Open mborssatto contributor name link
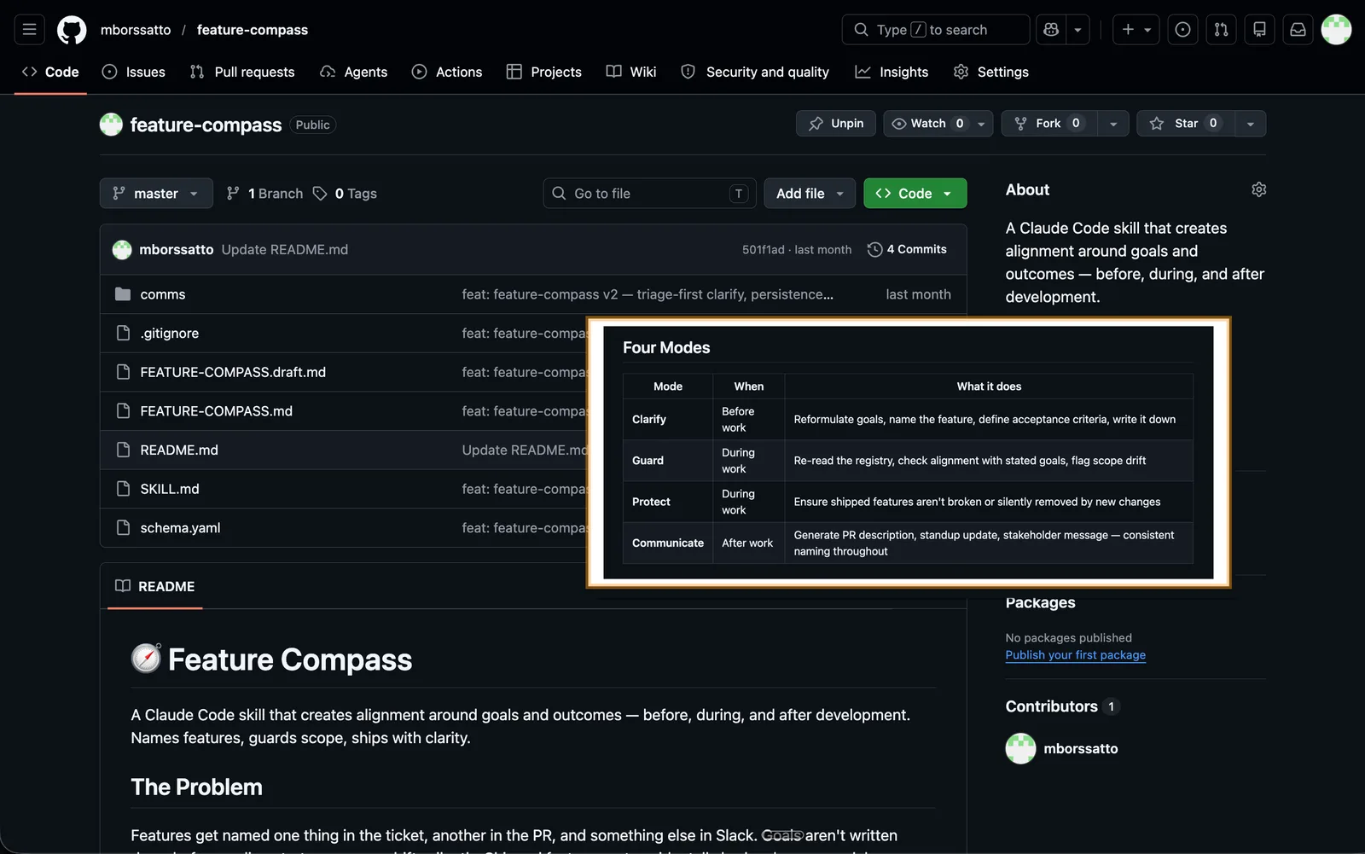1365x854 pixels. pyautogui.click(x=1081, y=749)
